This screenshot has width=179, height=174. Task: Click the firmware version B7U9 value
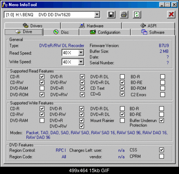[164, 46]
